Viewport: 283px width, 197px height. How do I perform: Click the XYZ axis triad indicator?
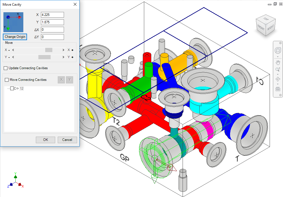click(x=16, y=180)
